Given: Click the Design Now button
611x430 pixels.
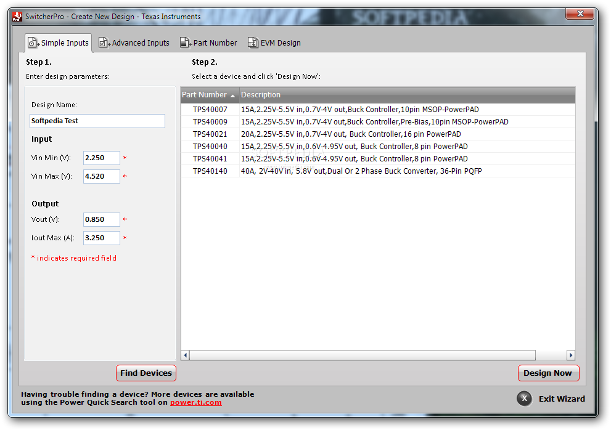Looking at the screenshot, I should (548, 373).
